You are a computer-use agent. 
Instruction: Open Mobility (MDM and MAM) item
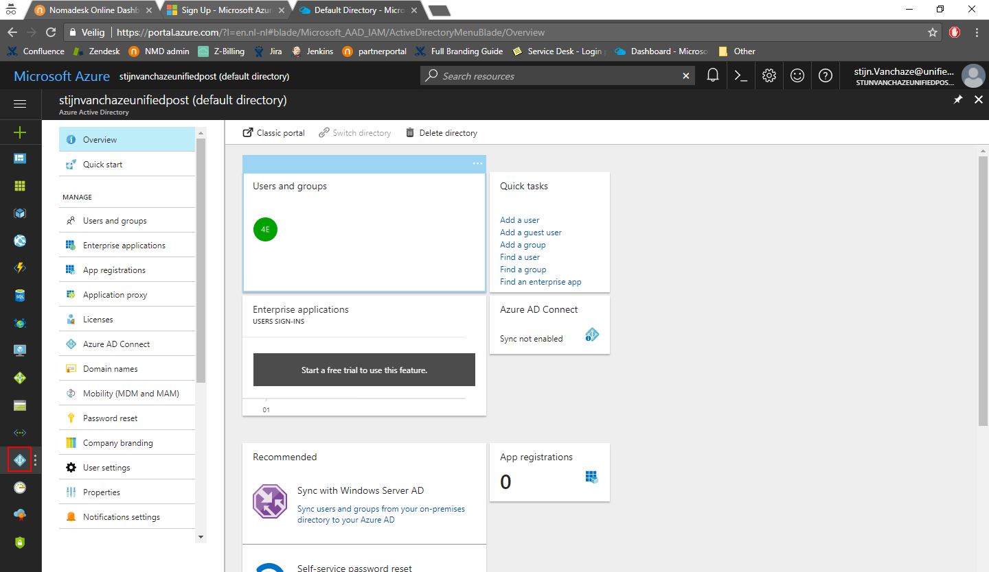(x=127, y=393)
